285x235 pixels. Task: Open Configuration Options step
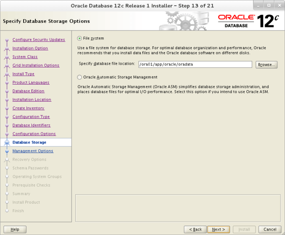34,134
